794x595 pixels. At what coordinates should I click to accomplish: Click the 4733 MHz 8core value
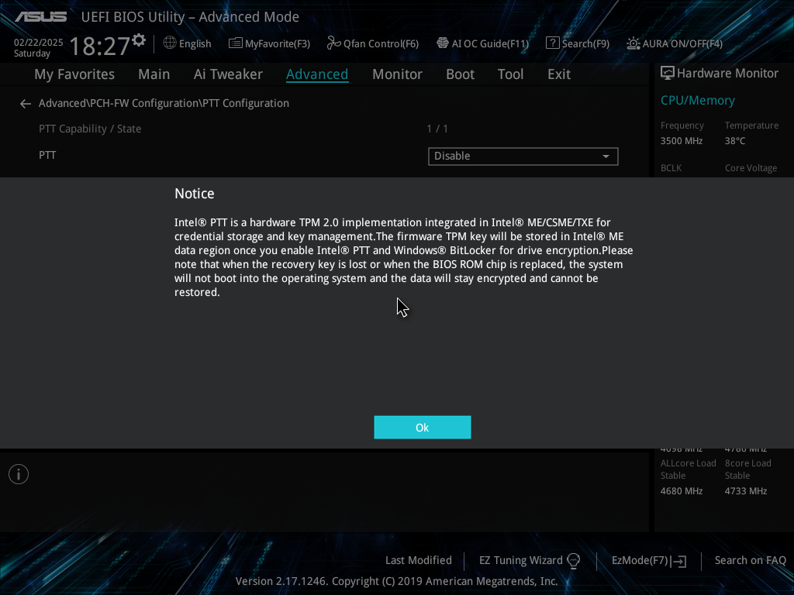[745, 490]
